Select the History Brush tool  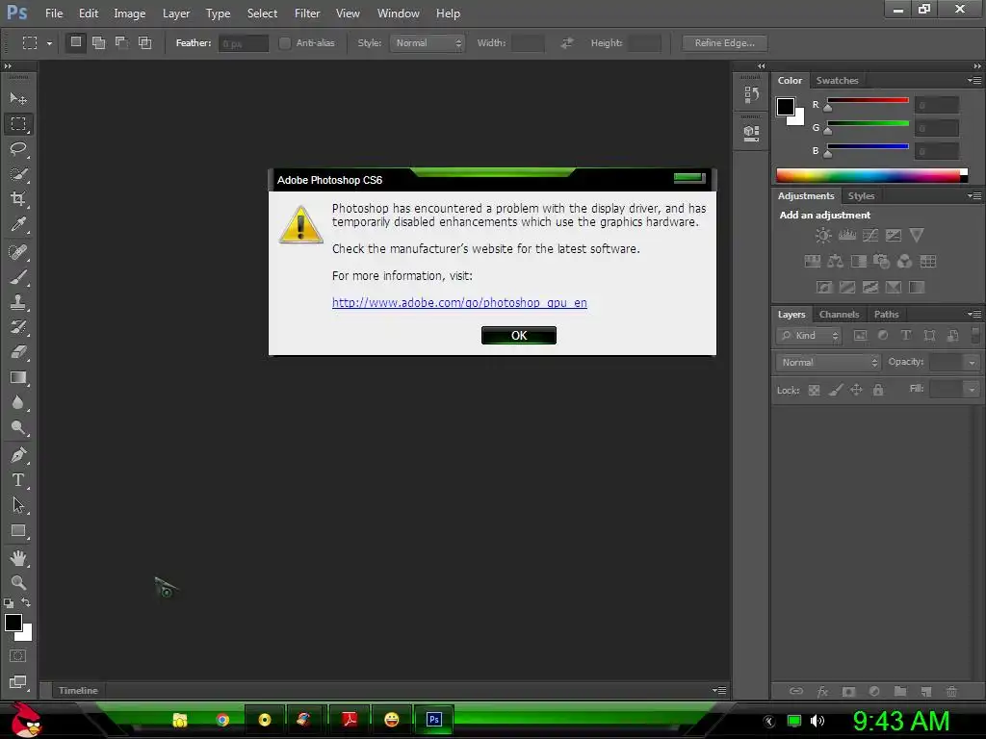(18, 327)
